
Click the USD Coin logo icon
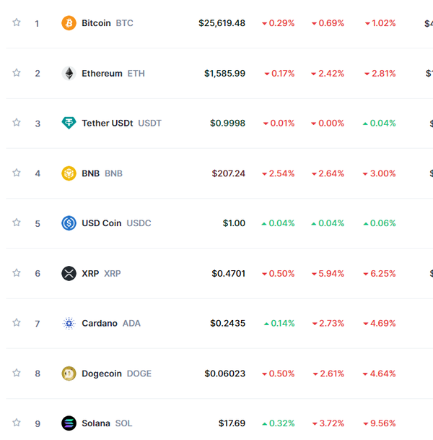[x=69, y=223]
